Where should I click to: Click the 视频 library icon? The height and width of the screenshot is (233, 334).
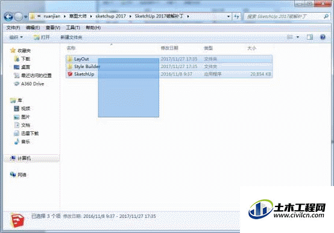(16, 108)
